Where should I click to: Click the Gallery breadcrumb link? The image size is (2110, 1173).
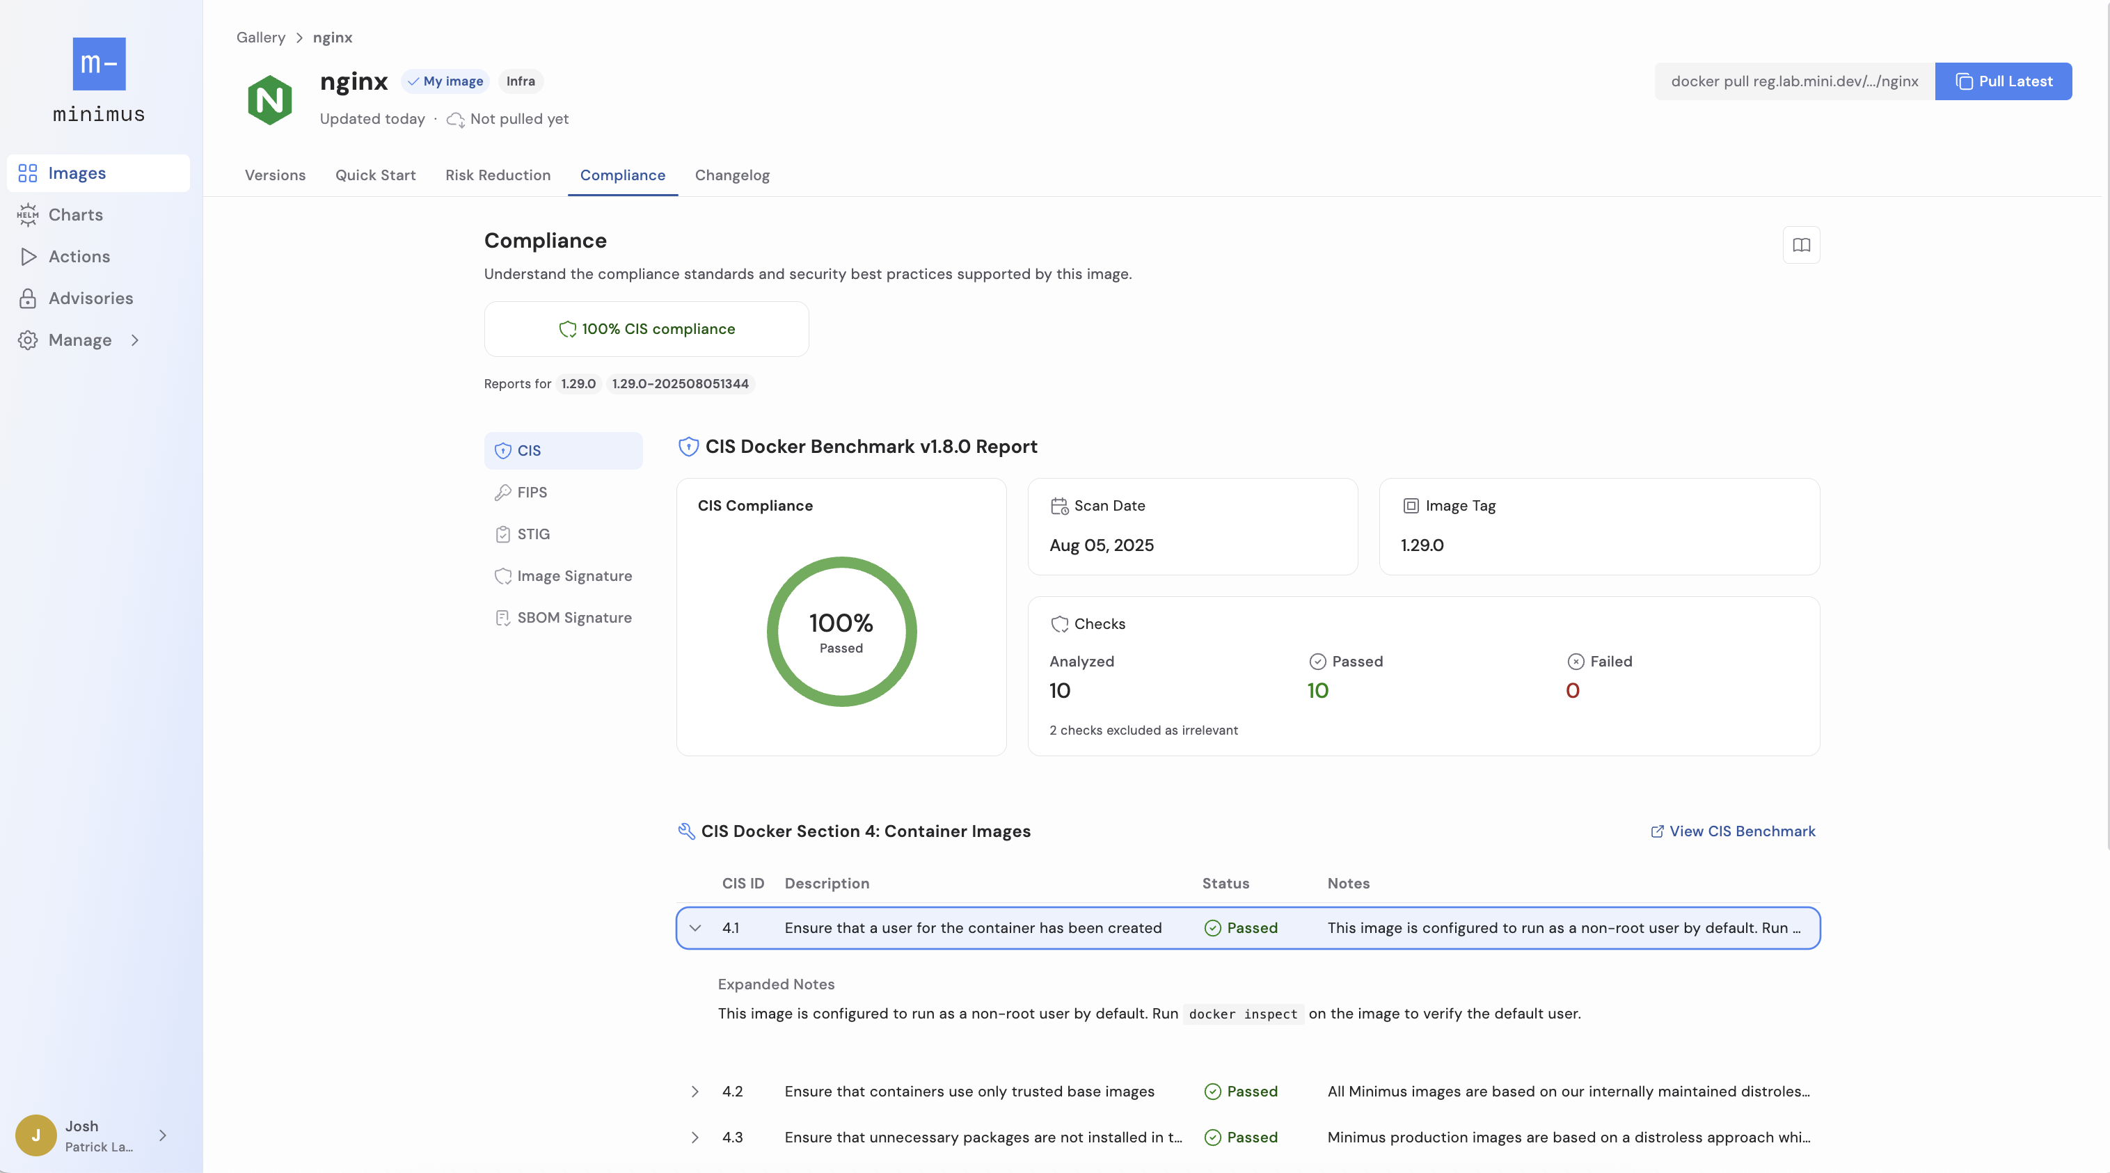click(x=260, y=38)
